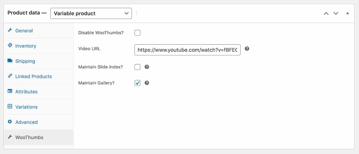Click the Maintain Gallery? label
This screenshot has height=154, width=359.
96,83
